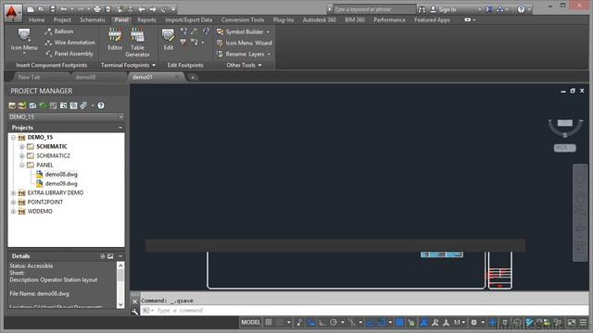Toggle the blue transparency square on status bar

point(399,322)
